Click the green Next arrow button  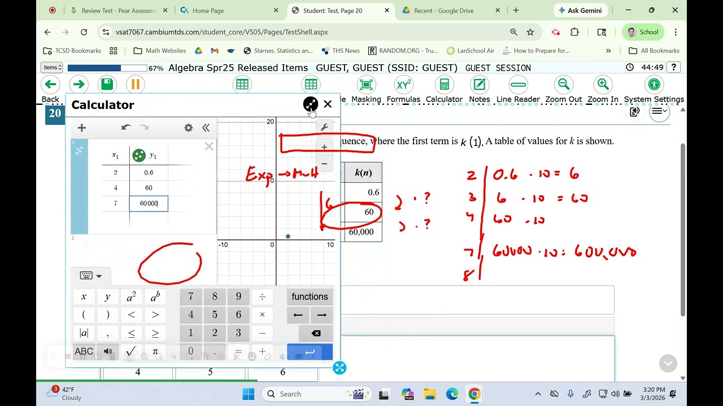pos(79,85)
